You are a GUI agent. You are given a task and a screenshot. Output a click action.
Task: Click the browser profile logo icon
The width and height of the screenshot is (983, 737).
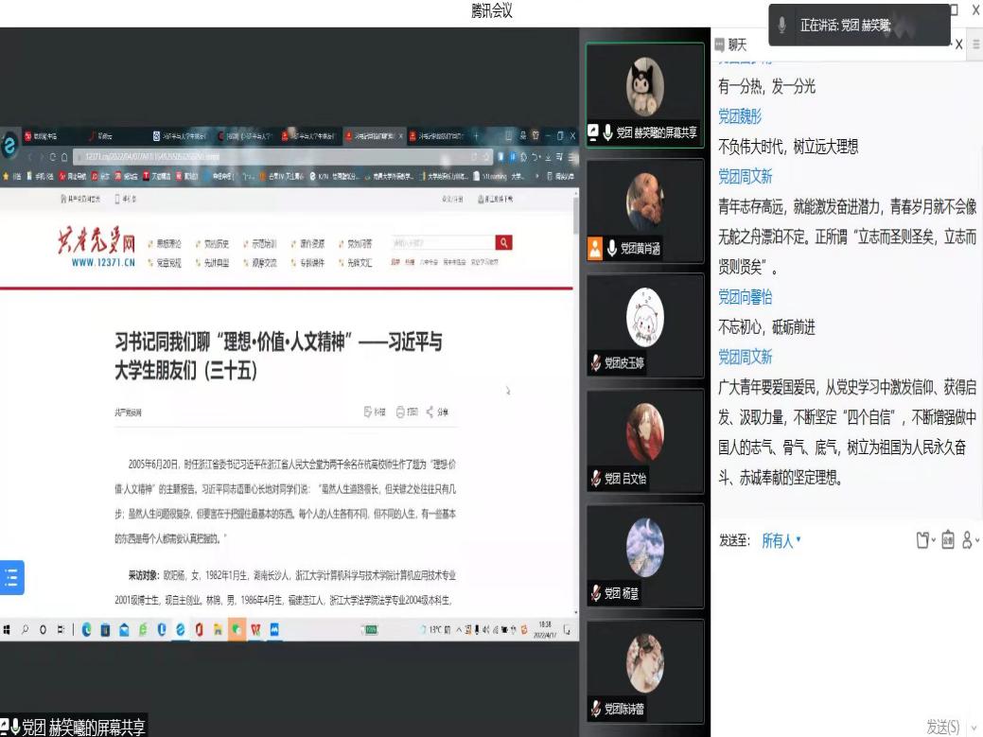(x=9, y=146)
